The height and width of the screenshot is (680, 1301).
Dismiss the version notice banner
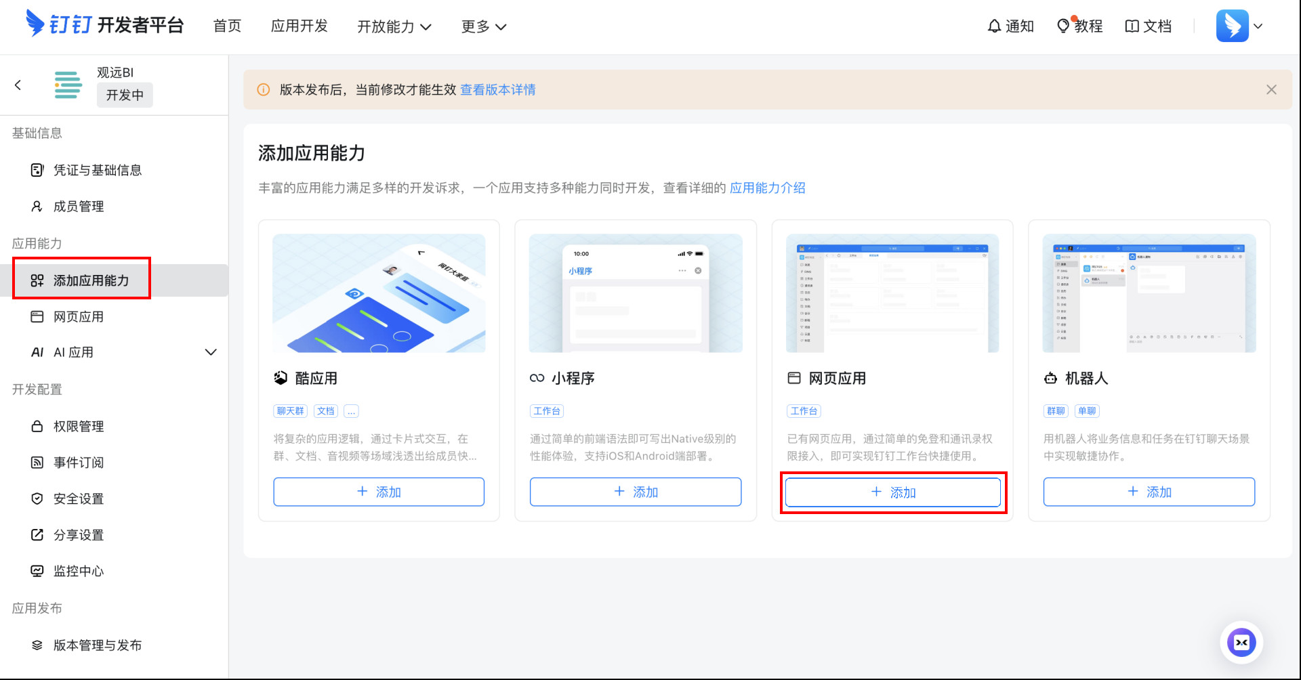click(1271, 90)
